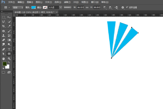
Task: Select the Move tool
Action: click(9, 17)
